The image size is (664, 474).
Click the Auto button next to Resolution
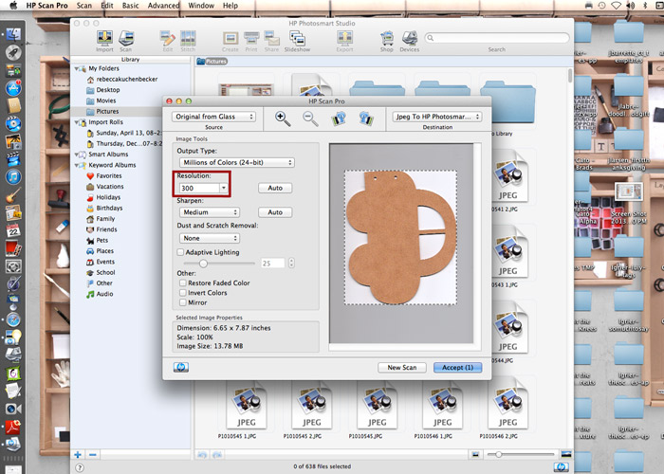275,188
